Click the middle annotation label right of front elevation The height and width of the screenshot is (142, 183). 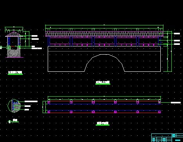[177, 41]
